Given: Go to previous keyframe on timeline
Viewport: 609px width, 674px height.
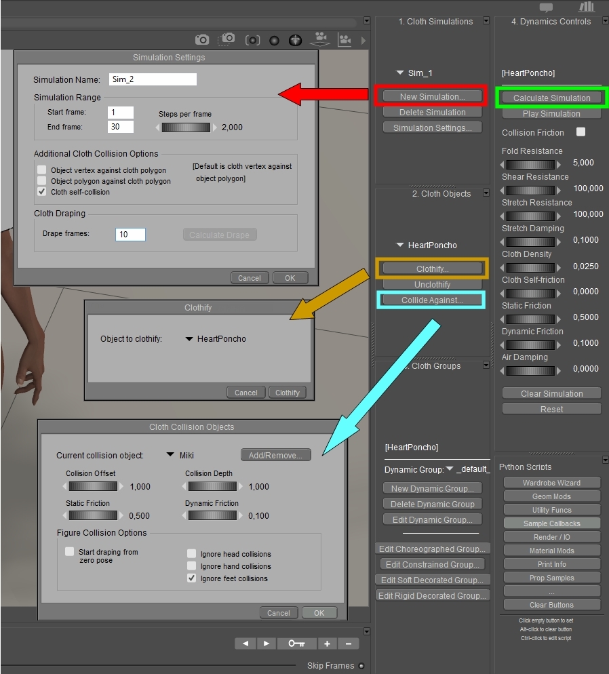Looking at the screenshot, I should pyautogui.click(x=245, y=643).
